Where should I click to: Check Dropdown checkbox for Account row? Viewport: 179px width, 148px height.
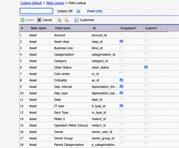[x=121, y=35]
